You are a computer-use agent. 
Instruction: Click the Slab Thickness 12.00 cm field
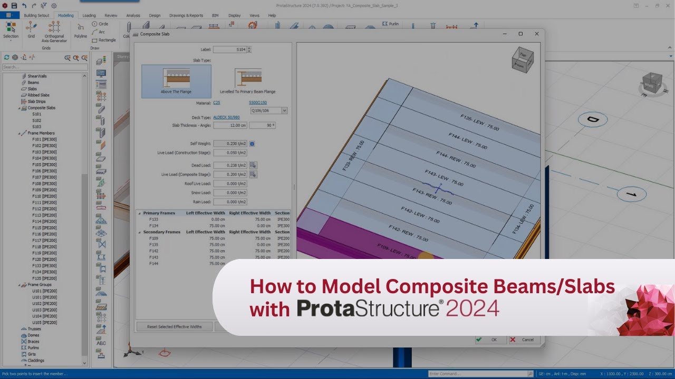pos(230,125)
